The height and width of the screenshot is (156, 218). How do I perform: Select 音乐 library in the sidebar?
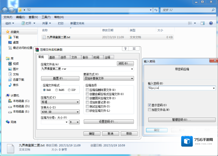click(x=16, y=85)
